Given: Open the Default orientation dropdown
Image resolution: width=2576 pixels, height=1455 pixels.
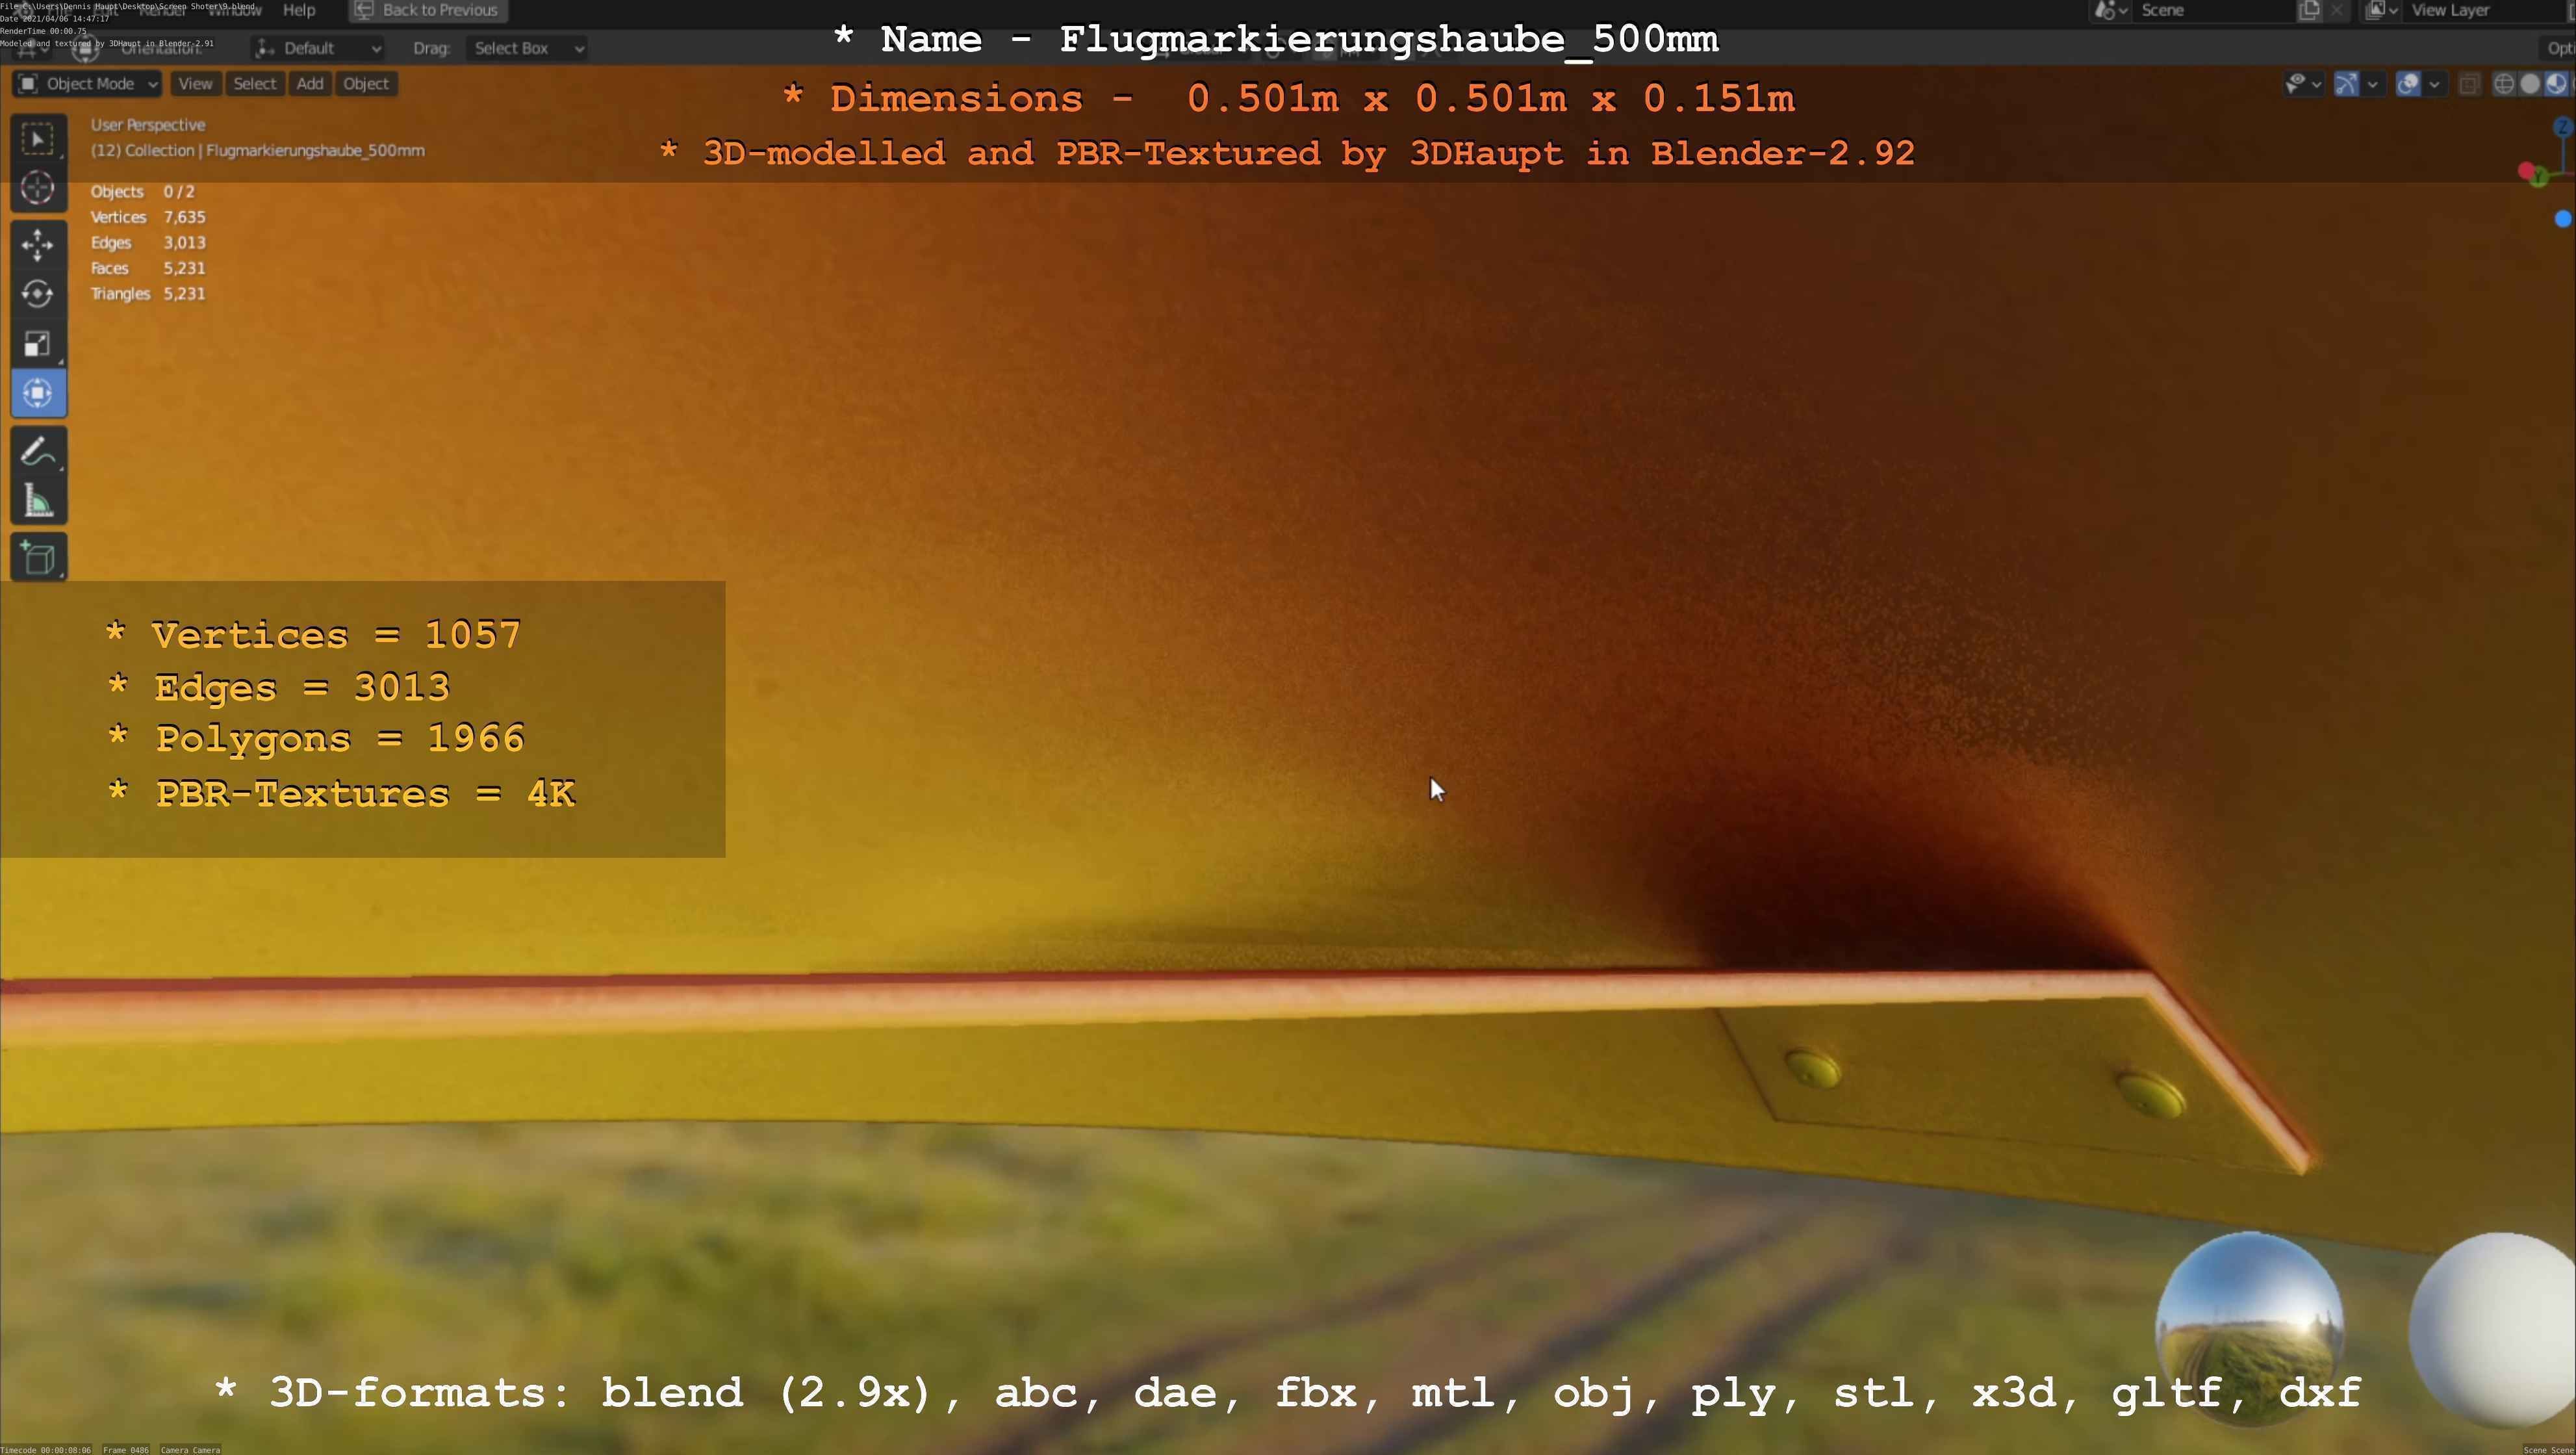Looking at the screenshot, I should pyautogui.click(x=318, y=48).
